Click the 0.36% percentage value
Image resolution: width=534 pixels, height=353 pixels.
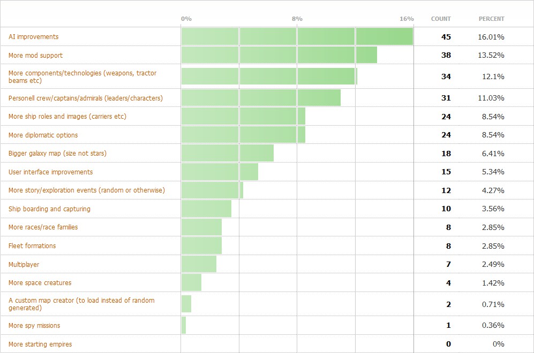click(x=493, y=325)
